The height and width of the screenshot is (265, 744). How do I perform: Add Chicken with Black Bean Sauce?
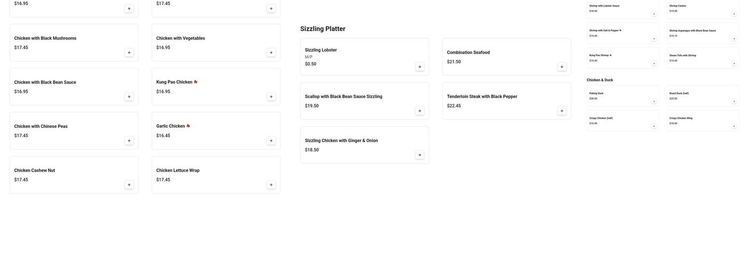(x=129, y=96)
